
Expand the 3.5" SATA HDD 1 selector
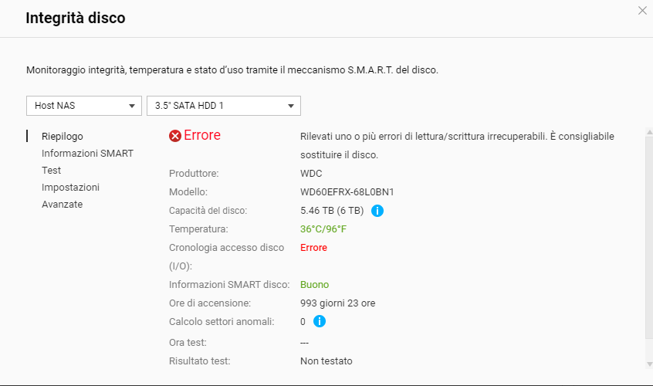coord(223,106)
